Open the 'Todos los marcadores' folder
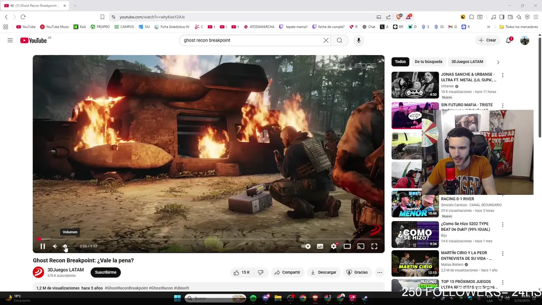 (519, 27)
